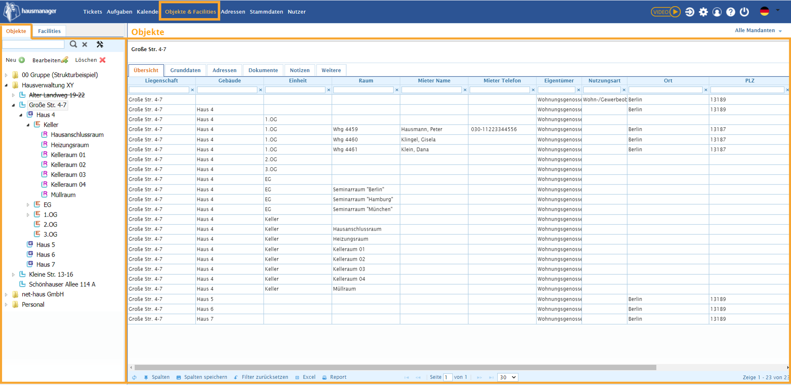Click the login arrow icon in header

click(690, 12)
